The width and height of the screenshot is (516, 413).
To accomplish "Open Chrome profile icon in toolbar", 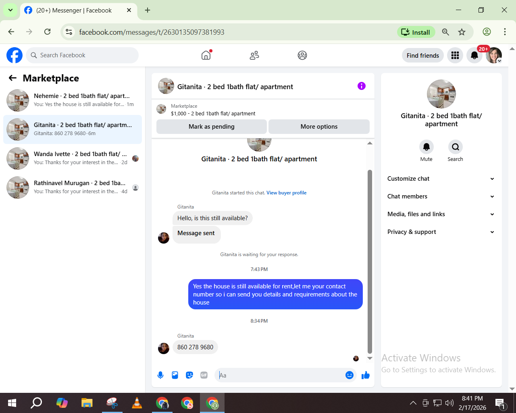I will (487, 32).
